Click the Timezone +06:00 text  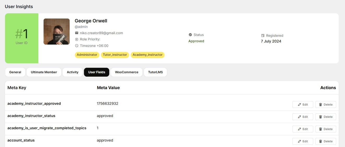tap(94, 46)
